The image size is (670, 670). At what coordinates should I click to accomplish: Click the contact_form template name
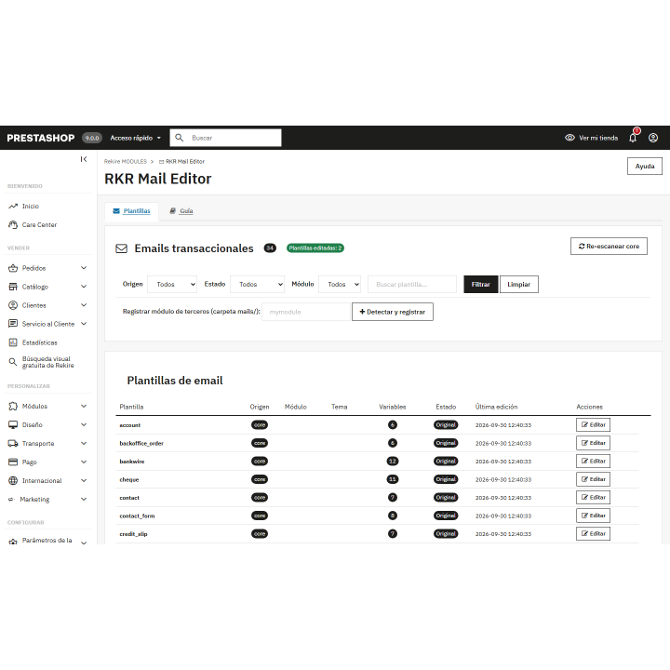point(137,516)
